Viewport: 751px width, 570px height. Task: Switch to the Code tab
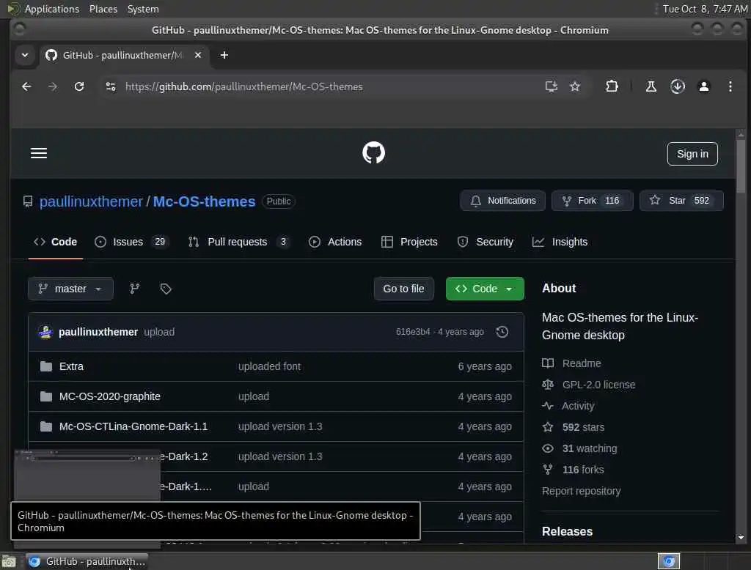[56, 242]
